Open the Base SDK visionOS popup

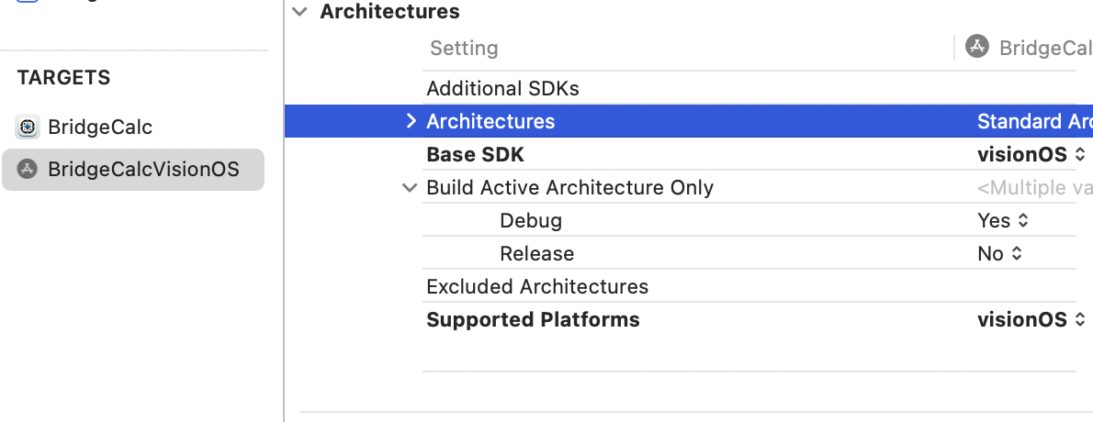(x=1031, y=154)
